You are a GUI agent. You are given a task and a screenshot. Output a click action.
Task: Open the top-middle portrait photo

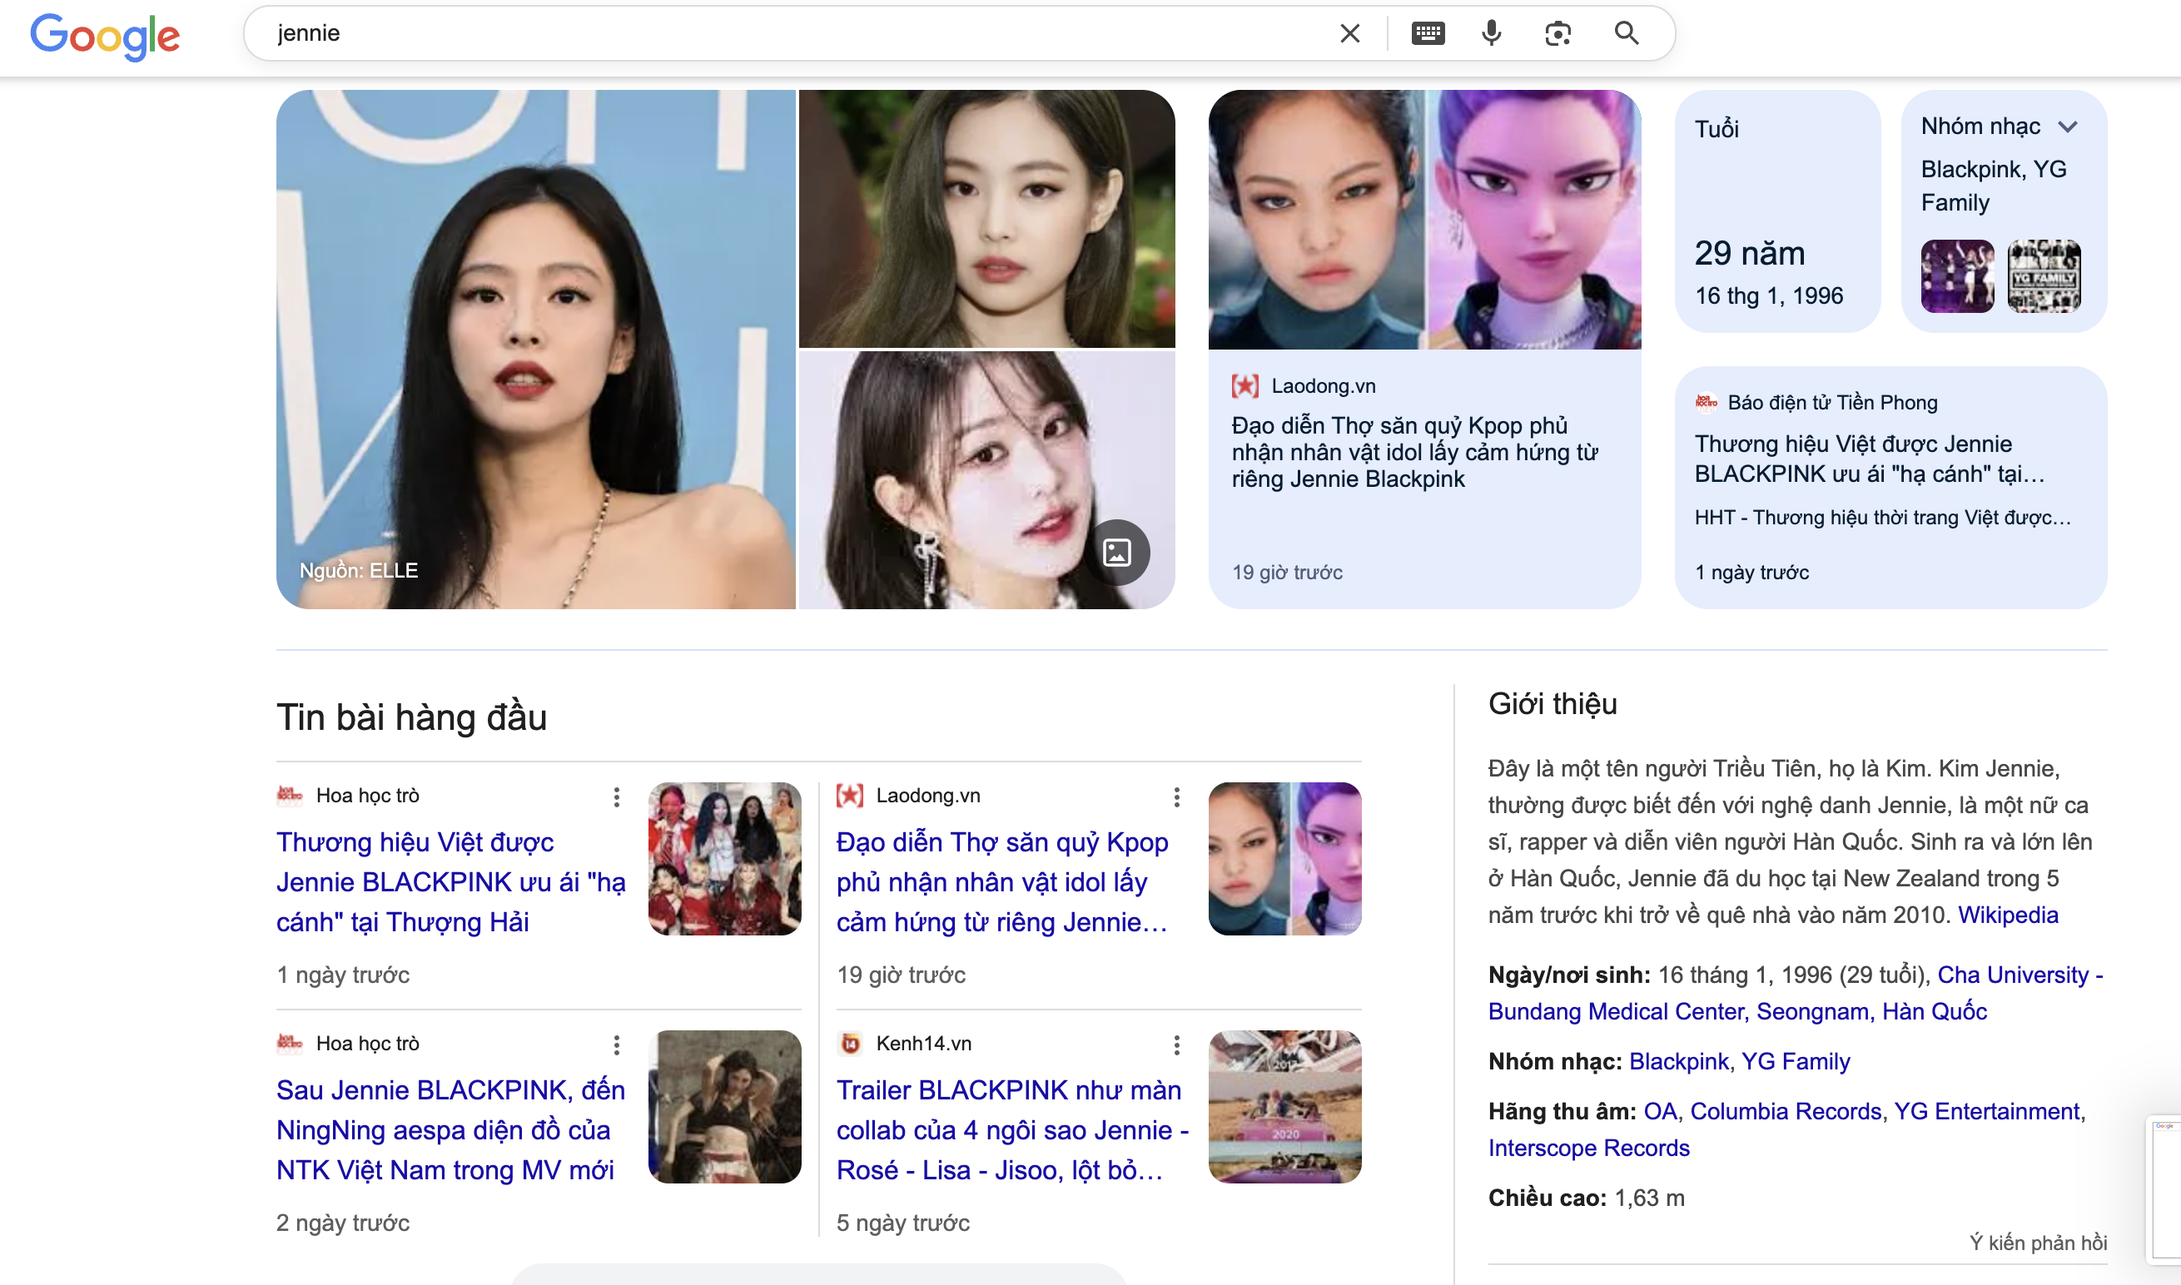(x=986, y=219)
